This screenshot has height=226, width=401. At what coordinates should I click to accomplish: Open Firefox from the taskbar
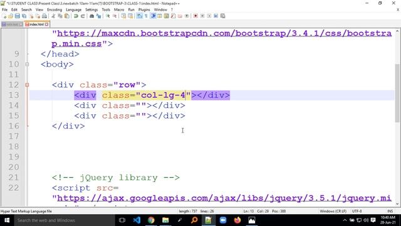pyautogui.click(x=237, y=220)
